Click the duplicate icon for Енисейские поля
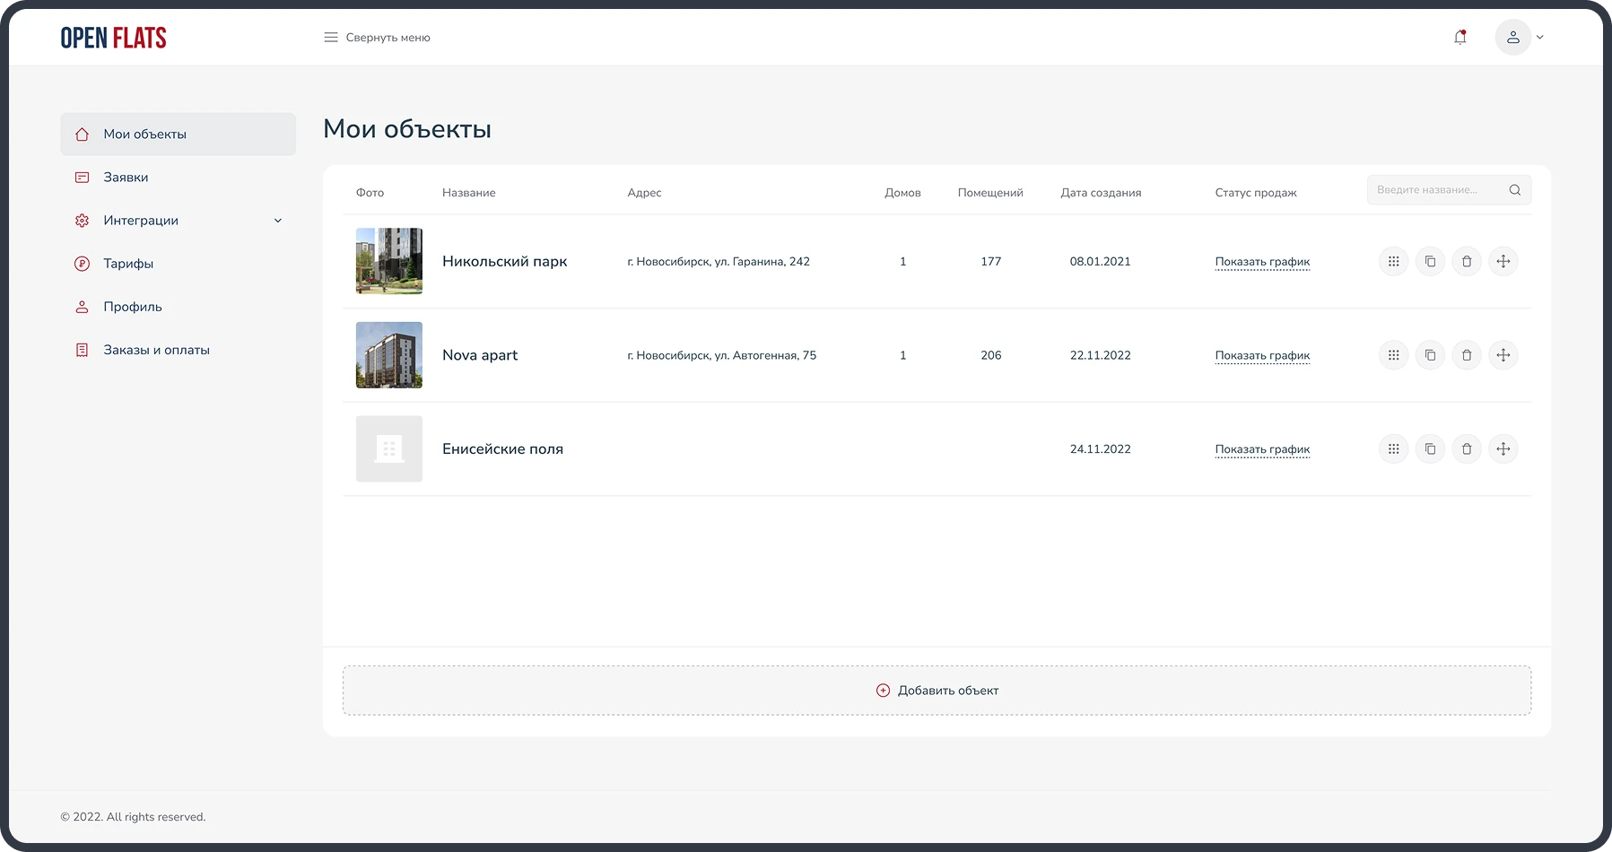The image size is (1612, 852). click(1430, 449)
